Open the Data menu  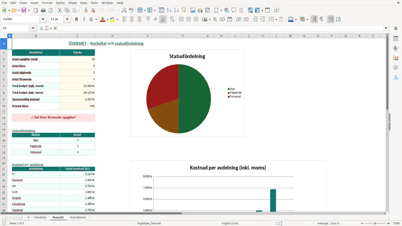coord(83,3)
